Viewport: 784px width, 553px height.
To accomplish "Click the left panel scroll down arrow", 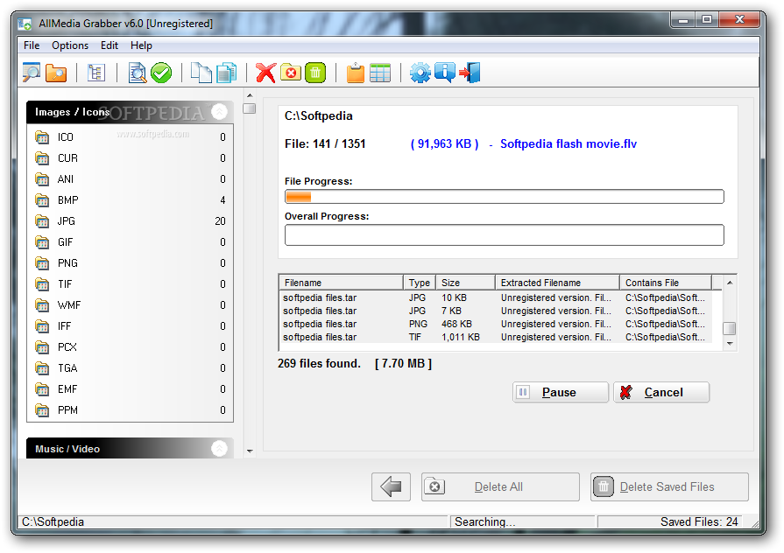I will pyautogui.click(x=250, y=451).
